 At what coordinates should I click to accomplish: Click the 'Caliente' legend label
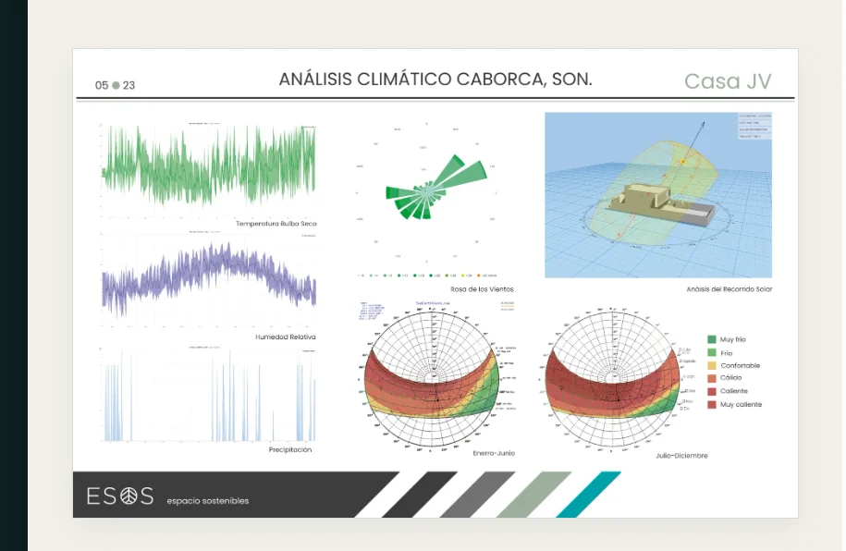[734, 391]
